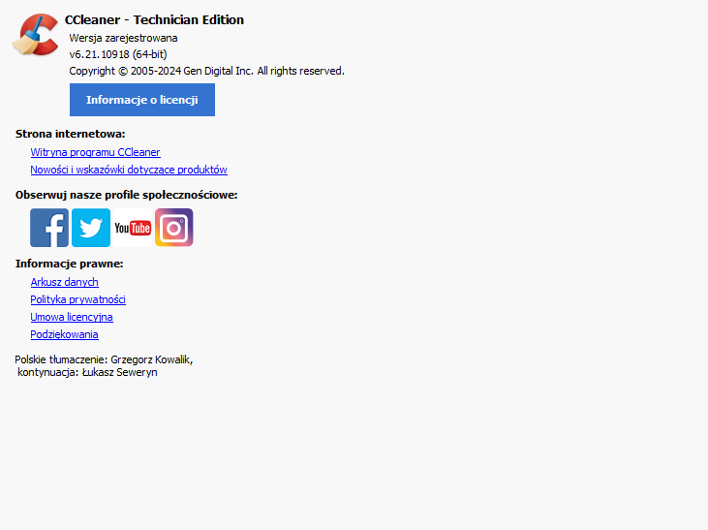
Task: Click the Copyright Gen Digital Inc. line
Action: tap(207, 71)
